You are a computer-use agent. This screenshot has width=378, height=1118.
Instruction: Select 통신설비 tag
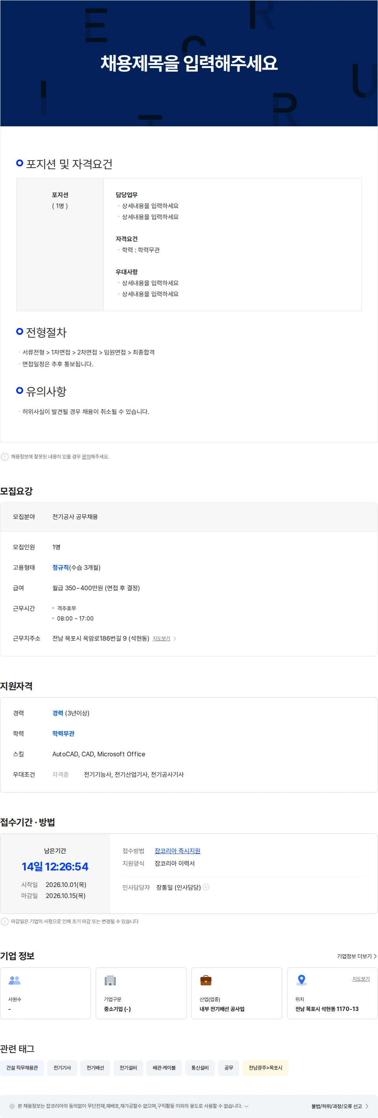(x=200, y=1068)
